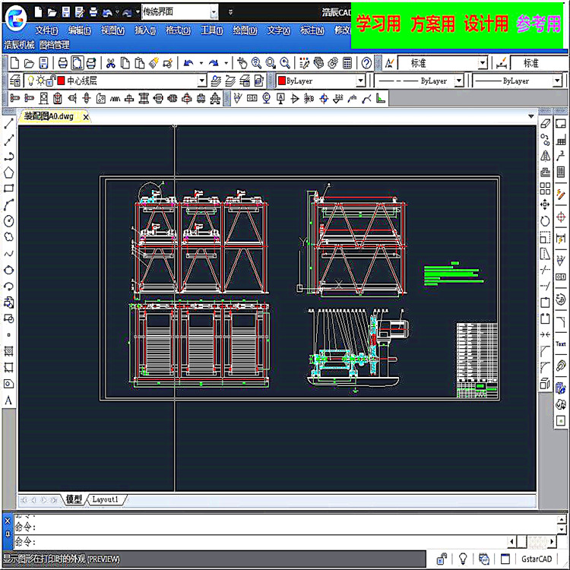This screenshot has width=570, height=570.
Task: Open the lineweight ByLayer dropdown
Action: tap(557, 81)
